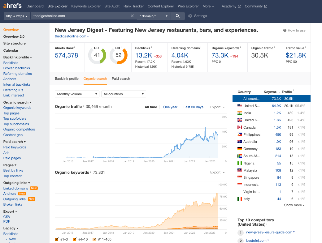Click the Germany flag icon
Image resolution: width=322 pixels, height=243 pixels.
(240, 149)
